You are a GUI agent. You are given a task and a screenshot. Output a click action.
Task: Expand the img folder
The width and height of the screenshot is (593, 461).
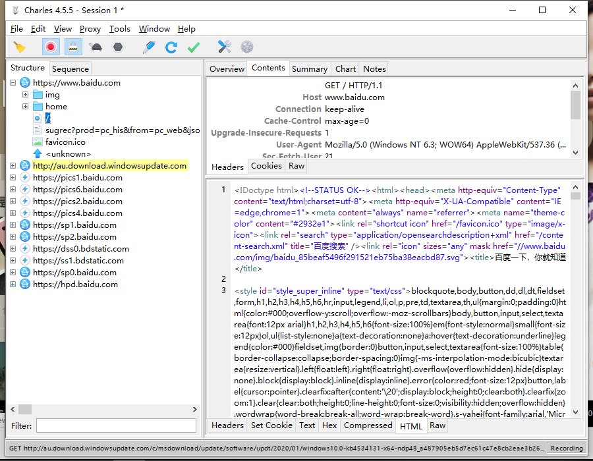coord(25,94)
